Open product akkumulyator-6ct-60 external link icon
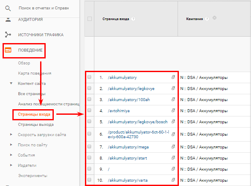Screen dimensions: 251x186 173,134
